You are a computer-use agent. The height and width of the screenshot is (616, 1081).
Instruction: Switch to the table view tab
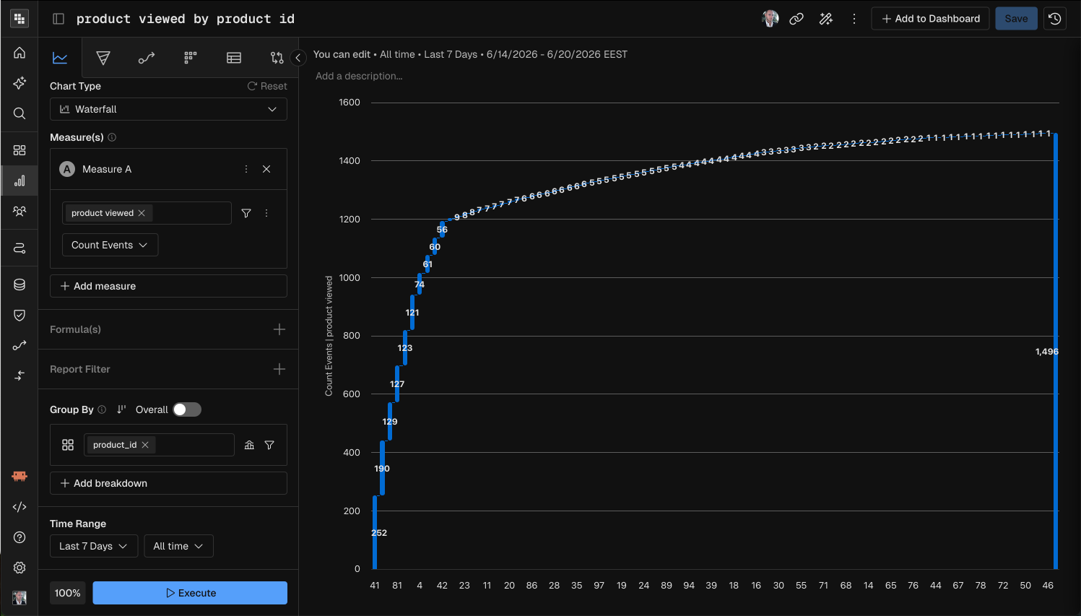[234, 58]
